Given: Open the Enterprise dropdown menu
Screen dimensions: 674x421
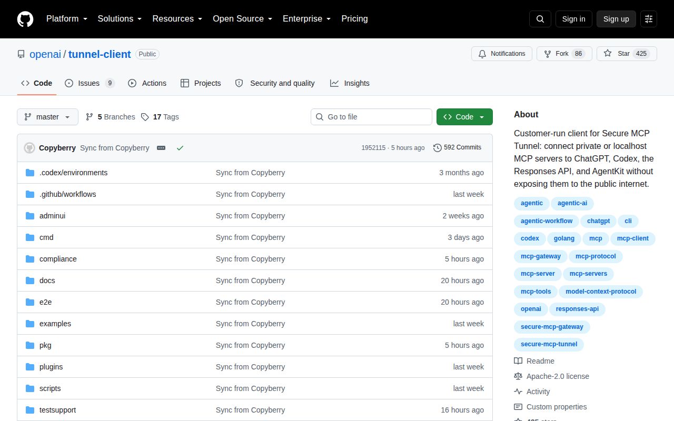Looking at the screenshot, I should pyautogui.click(x=306, y=19).
